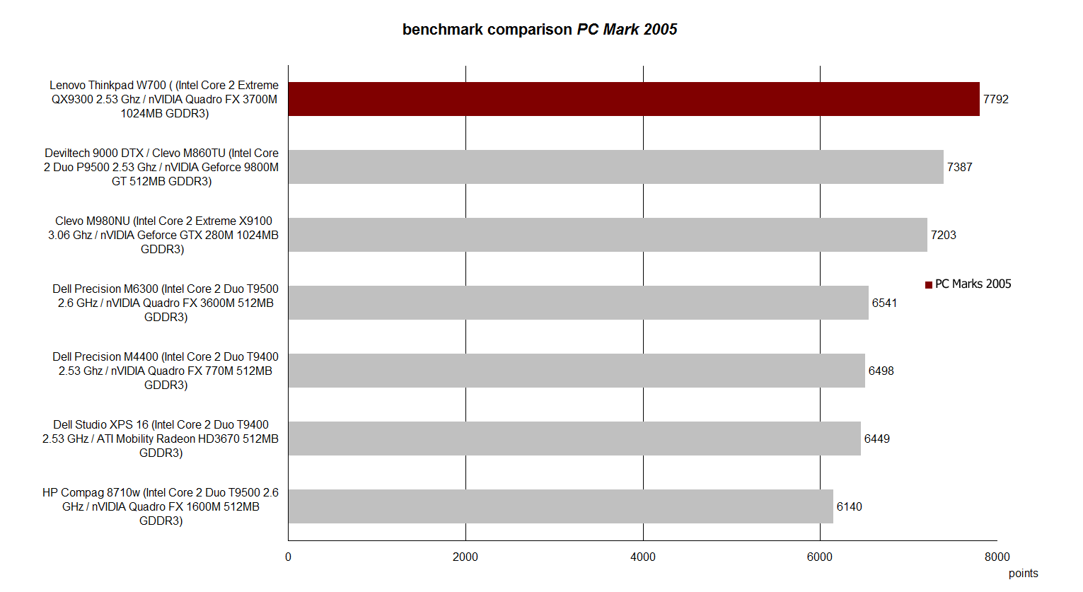Screen dimensions: 1083x592
Task: Click the value label 6541
Action: tap(884, 303)
